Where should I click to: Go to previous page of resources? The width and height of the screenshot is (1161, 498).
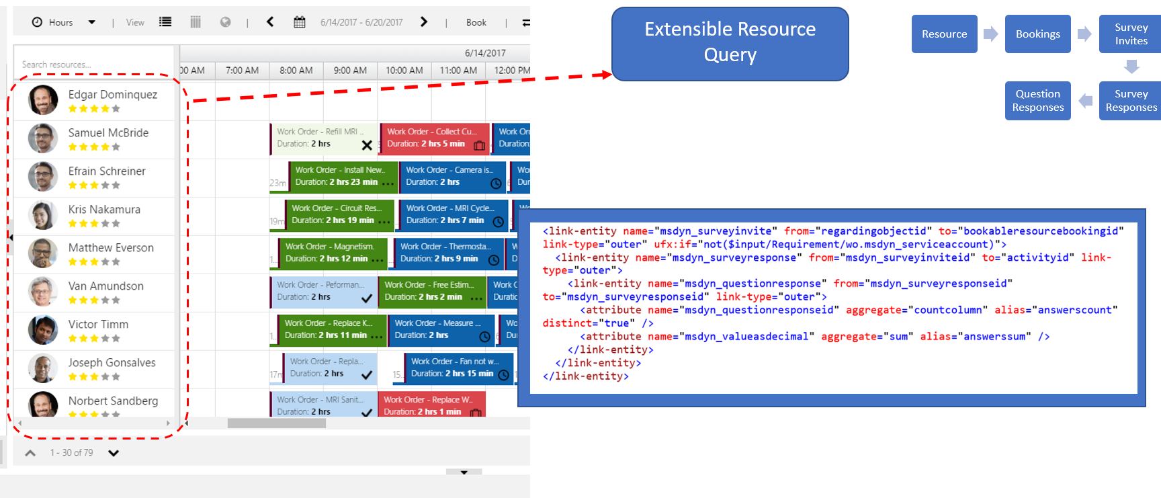click(30, 453)
